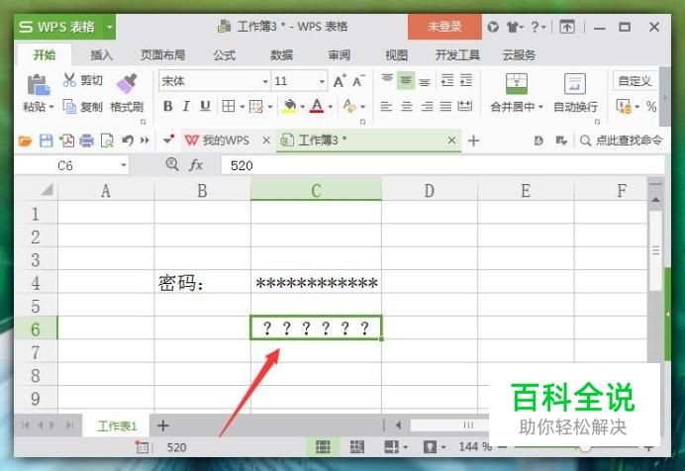The width and height of the screenshot is (685, 471).
Task: Open number format 自定义 box
Action: (636, 81)
